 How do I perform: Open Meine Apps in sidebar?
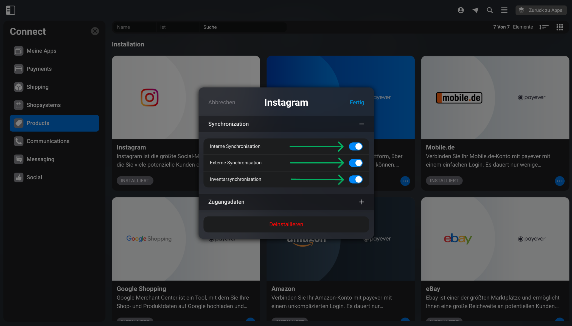[x=54, y=51]
